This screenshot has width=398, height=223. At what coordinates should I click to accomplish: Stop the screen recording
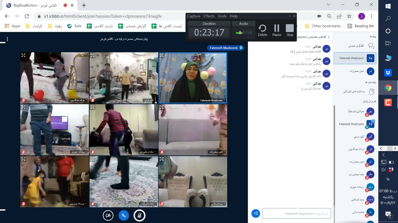click(x=290, y=30)
